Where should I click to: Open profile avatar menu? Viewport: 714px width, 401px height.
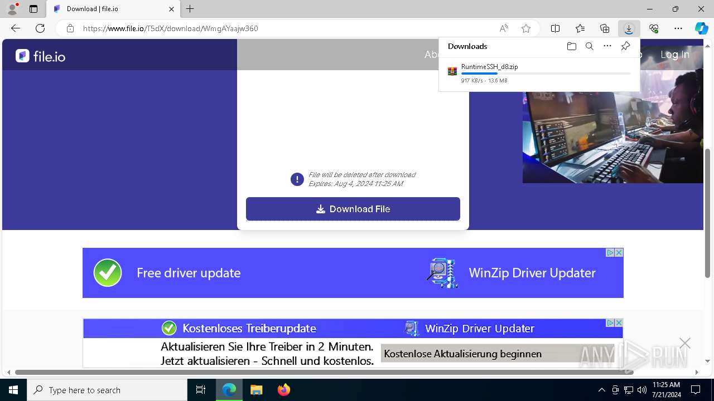[12, 9]
